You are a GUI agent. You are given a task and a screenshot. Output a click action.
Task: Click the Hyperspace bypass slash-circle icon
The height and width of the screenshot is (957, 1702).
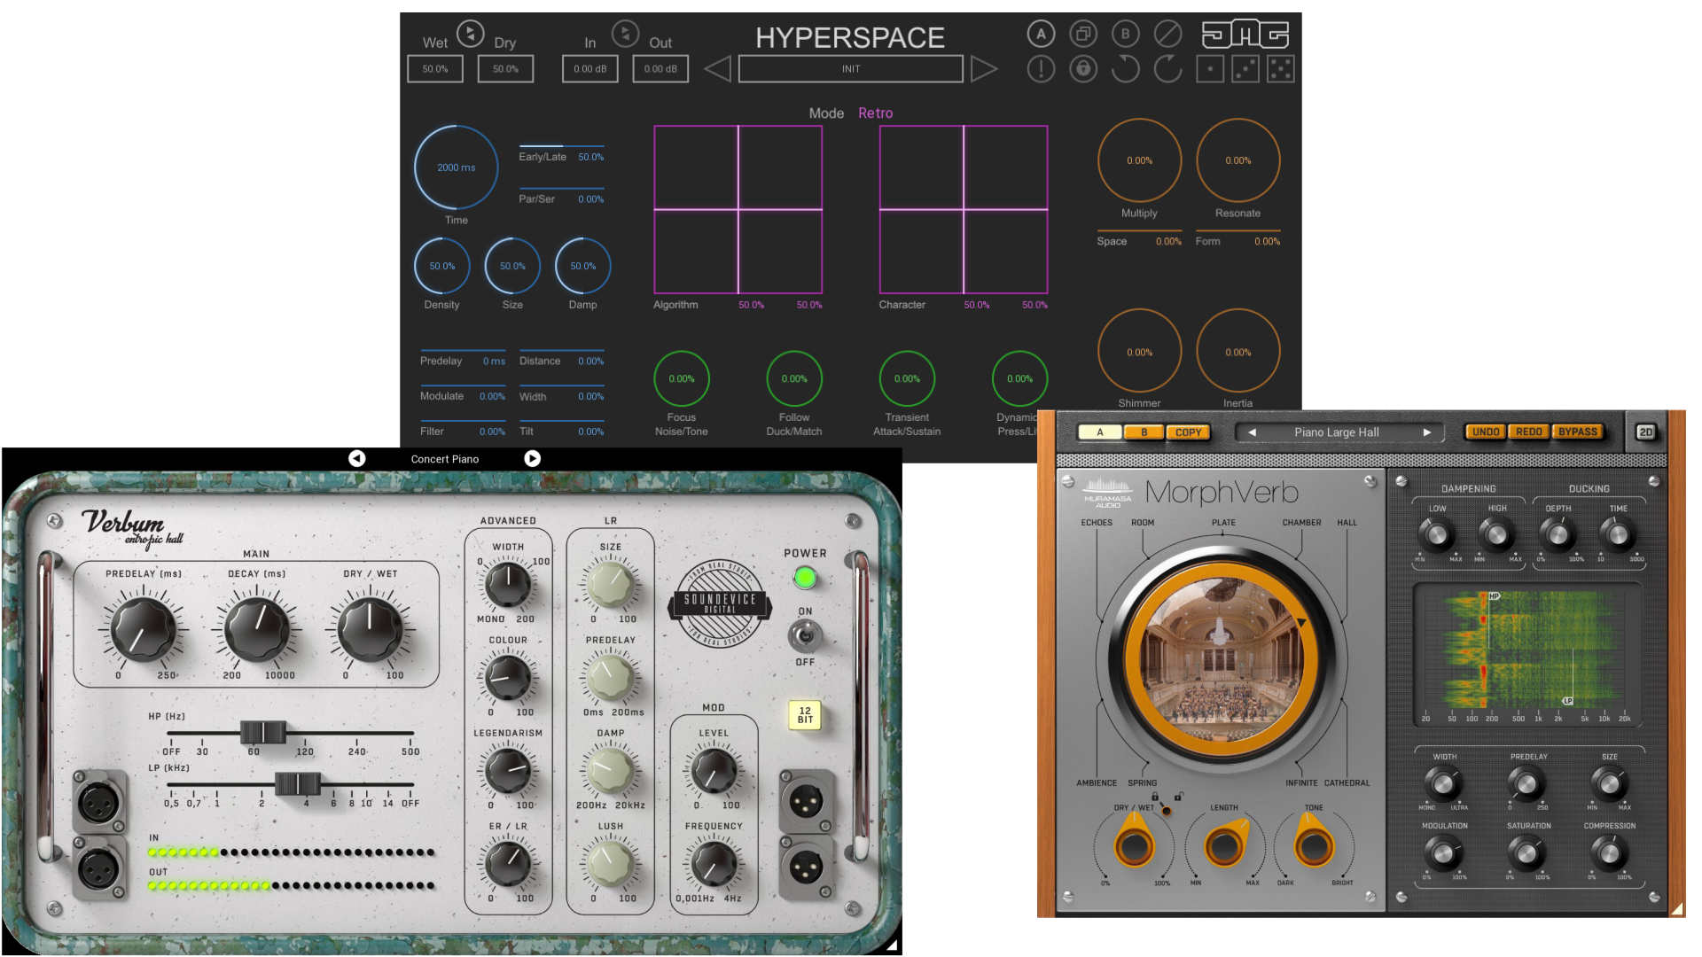click(1167, 35)
